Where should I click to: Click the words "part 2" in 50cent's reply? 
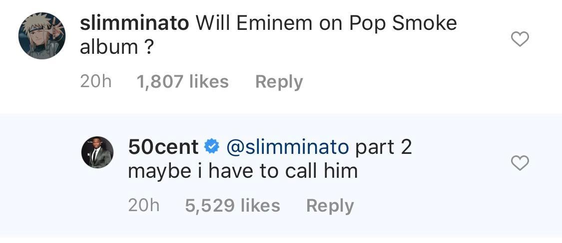[383, 147]
